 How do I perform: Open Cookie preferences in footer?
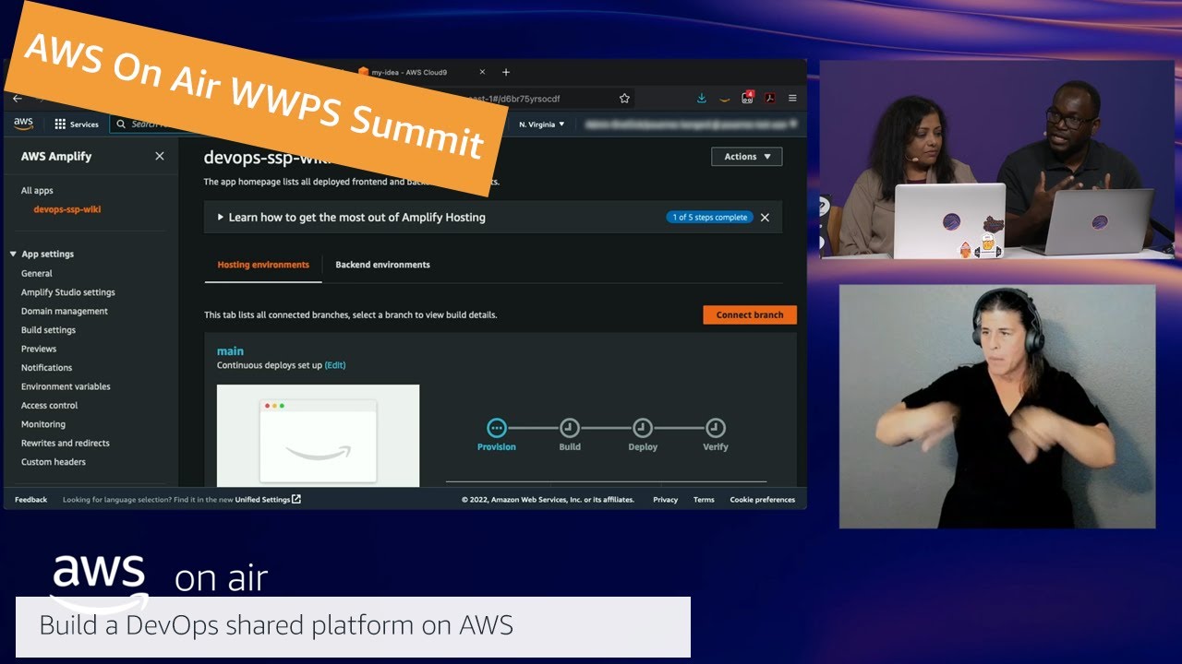[x=762, y=500]
